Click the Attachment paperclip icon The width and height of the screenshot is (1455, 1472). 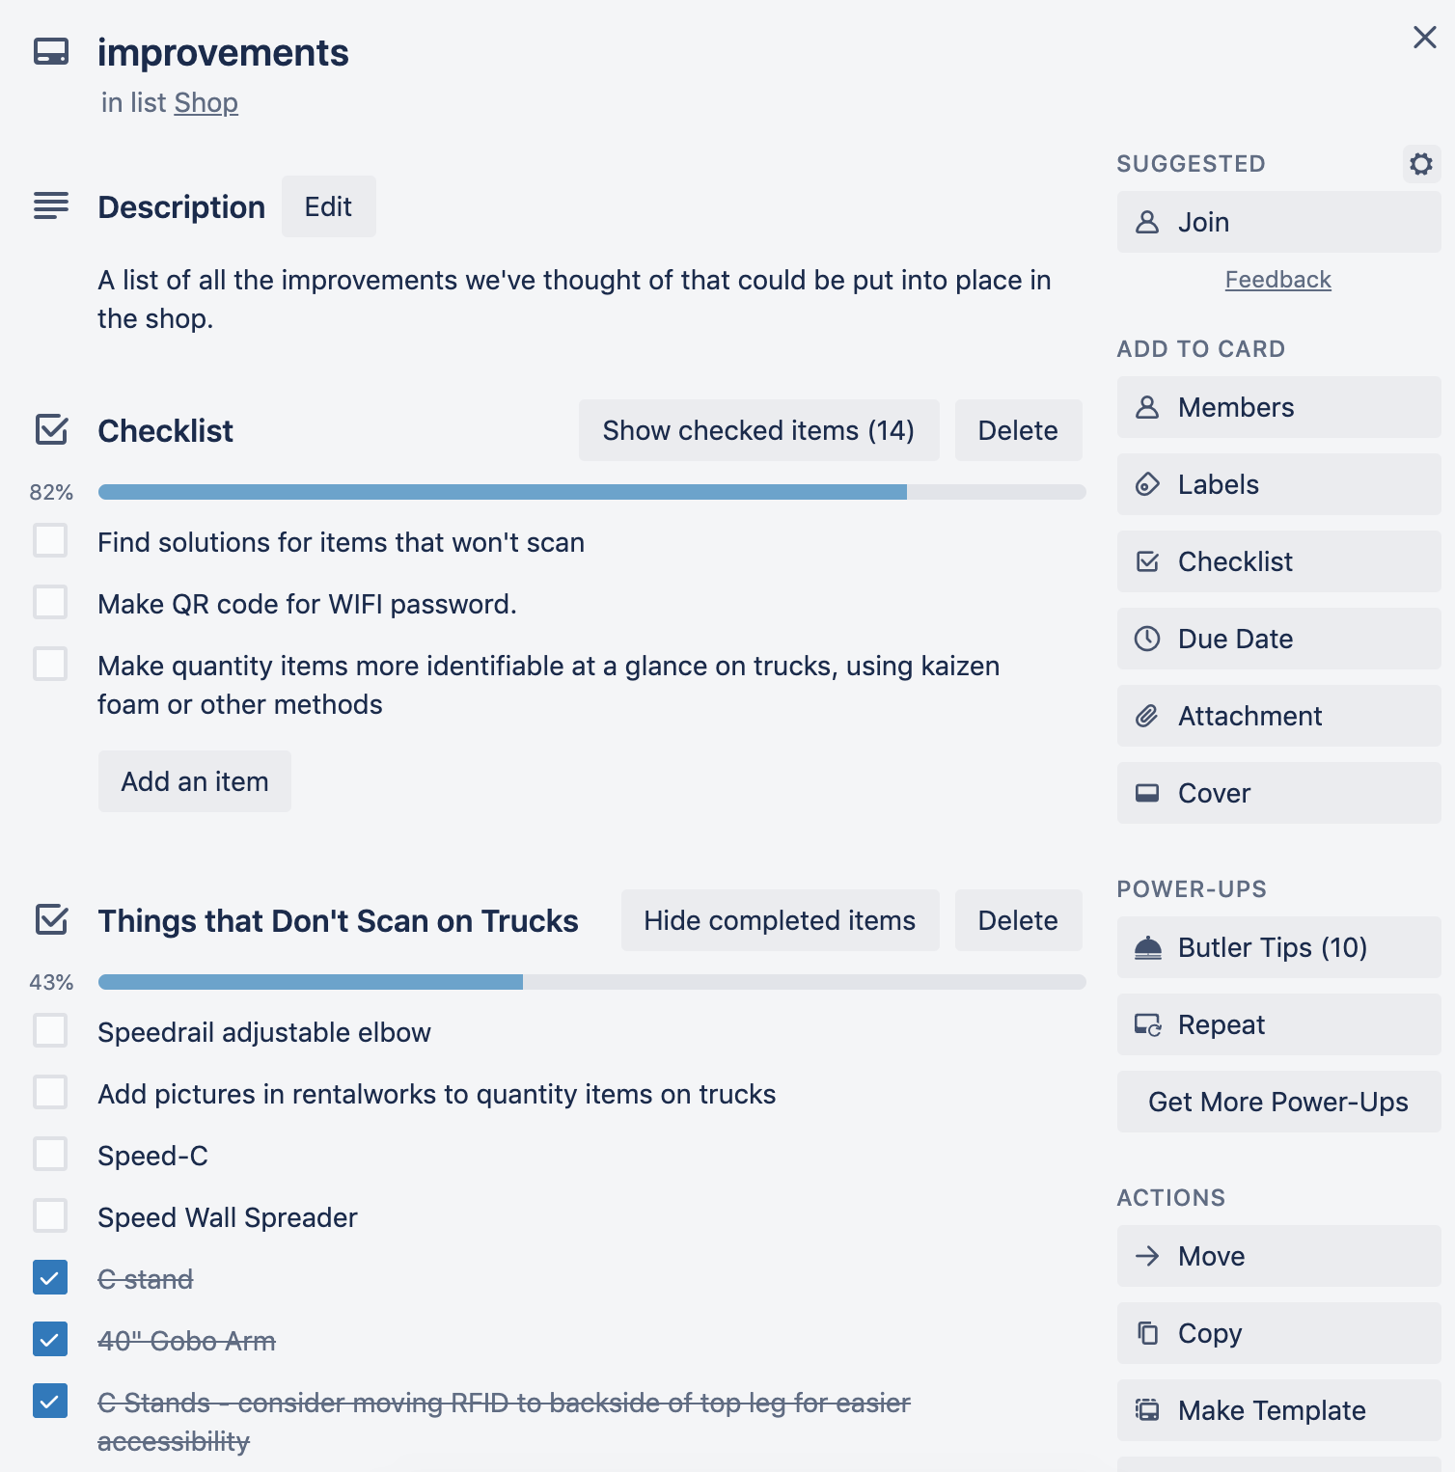(1147, 716)
